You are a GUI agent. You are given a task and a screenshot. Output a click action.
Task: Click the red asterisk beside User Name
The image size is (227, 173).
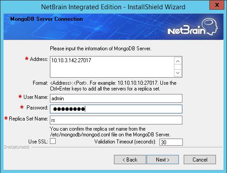point(20,97)
